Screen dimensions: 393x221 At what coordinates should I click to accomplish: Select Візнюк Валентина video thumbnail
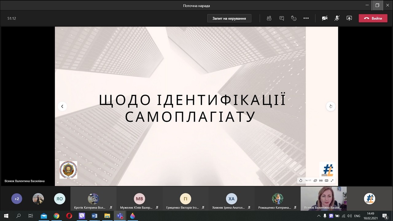pyautogui.click(x=323, y=198)
